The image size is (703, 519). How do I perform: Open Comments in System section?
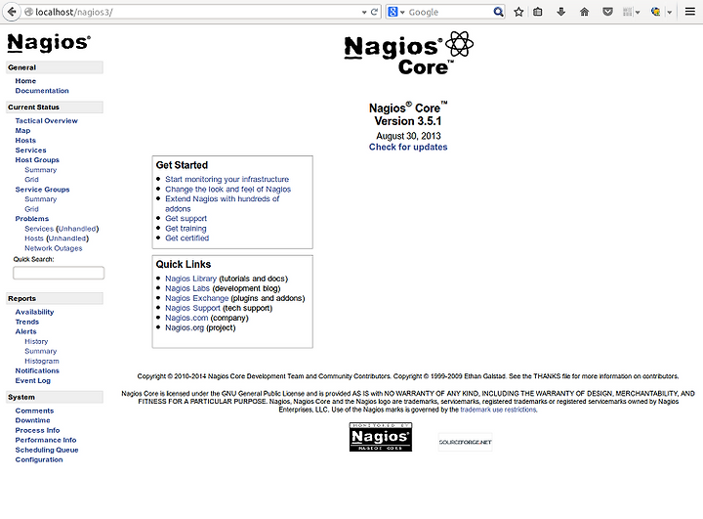34,411
